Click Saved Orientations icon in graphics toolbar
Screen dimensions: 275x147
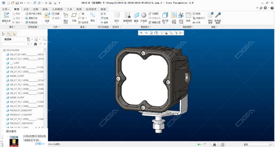click(x=161, y=33)
